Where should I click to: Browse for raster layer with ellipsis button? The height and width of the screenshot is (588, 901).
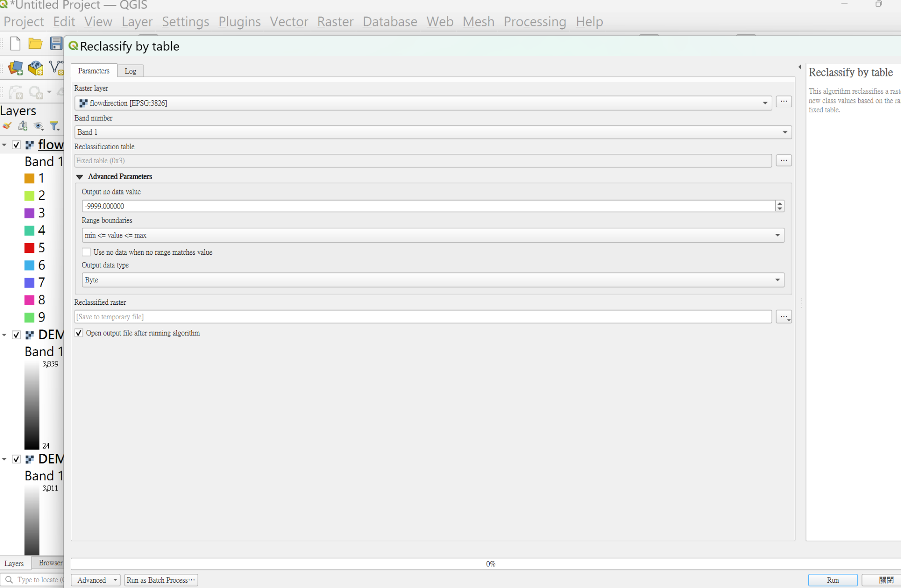[784, 102]
